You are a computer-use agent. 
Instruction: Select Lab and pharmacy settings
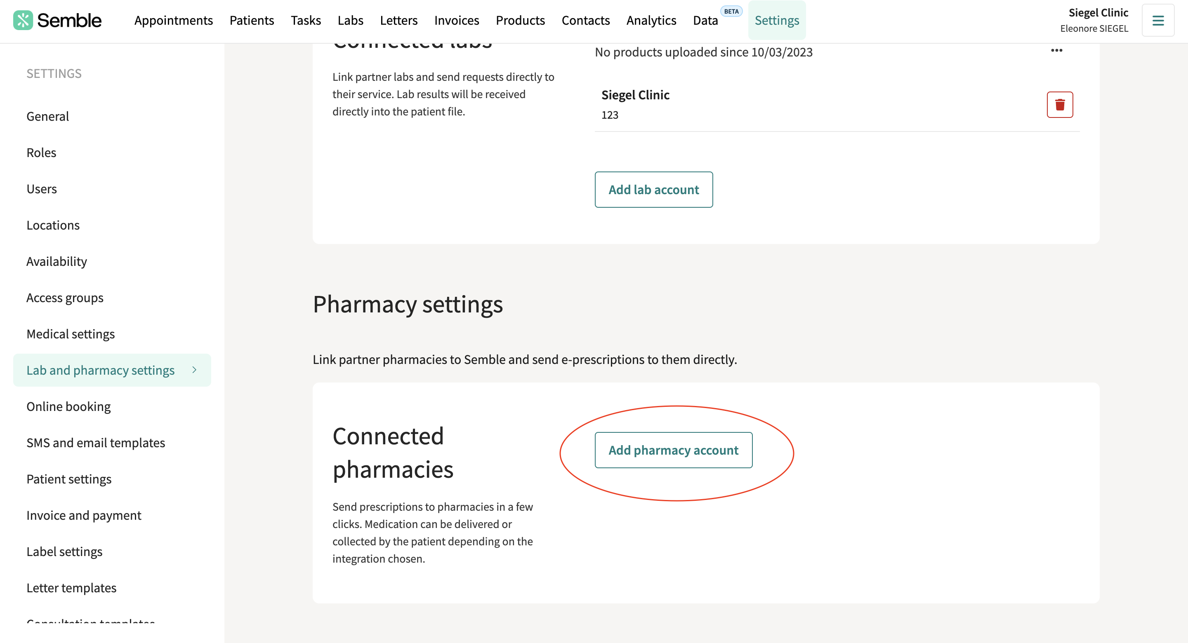112,370
